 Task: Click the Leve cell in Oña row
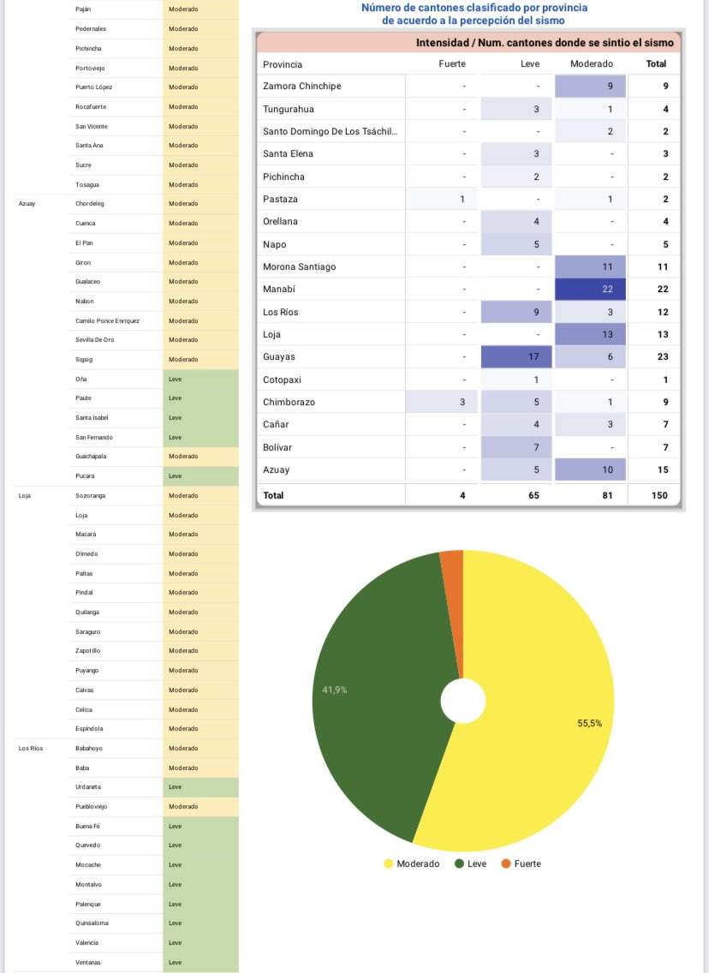click(200, 379)
